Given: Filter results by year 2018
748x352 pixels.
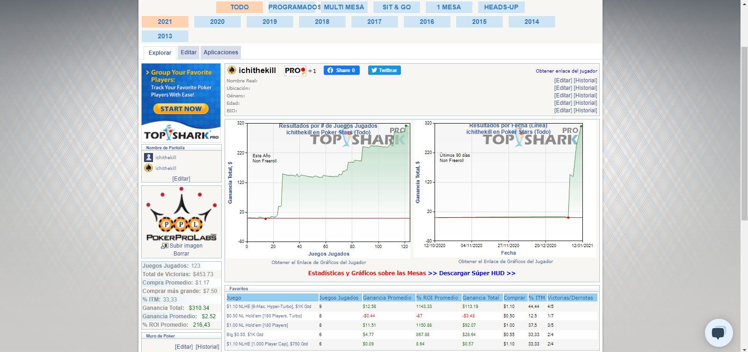Looking at the screenshot, I should [322, 22].
